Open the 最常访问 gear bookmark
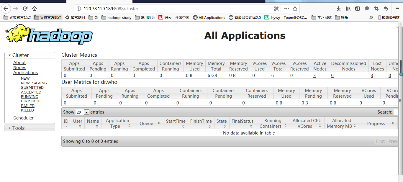The image size is (403, 182). [x=75, y=17]
